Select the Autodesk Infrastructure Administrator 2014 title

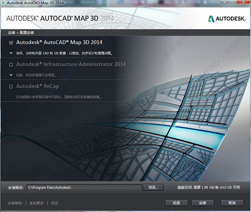point(71,64)
